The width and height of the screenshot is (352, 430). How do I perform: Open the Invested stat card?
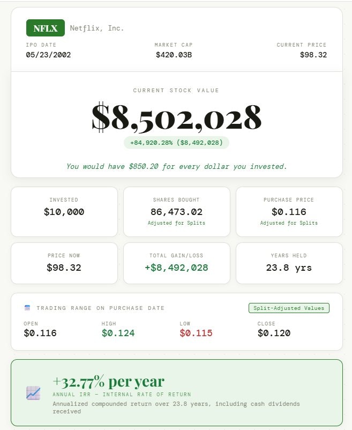64,211
